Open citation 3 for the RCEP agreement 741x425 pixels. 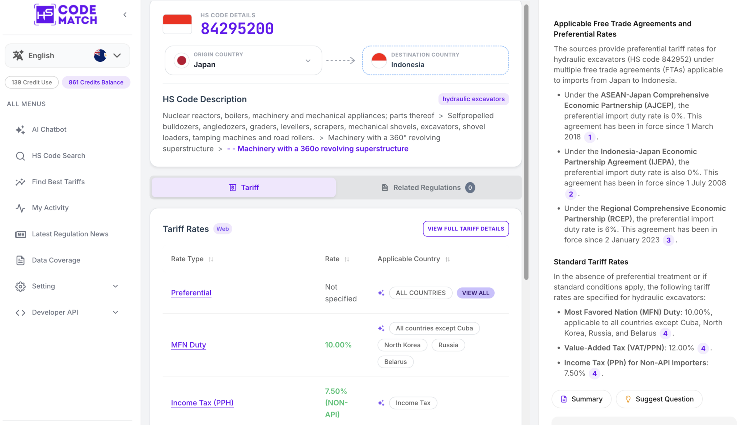[x=669, y=240]
